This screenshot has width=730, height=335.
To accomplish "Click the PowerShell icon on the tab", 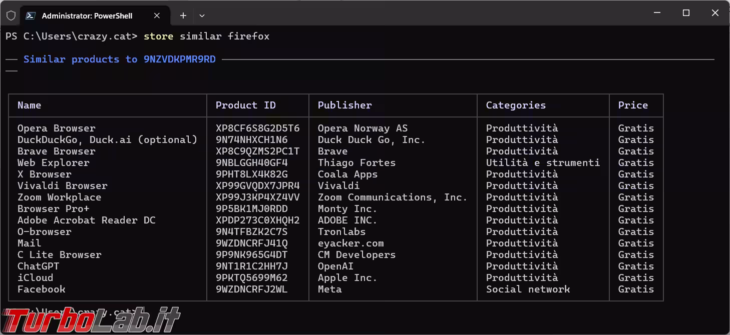I will pyautogui.click(x=31, y=15).
